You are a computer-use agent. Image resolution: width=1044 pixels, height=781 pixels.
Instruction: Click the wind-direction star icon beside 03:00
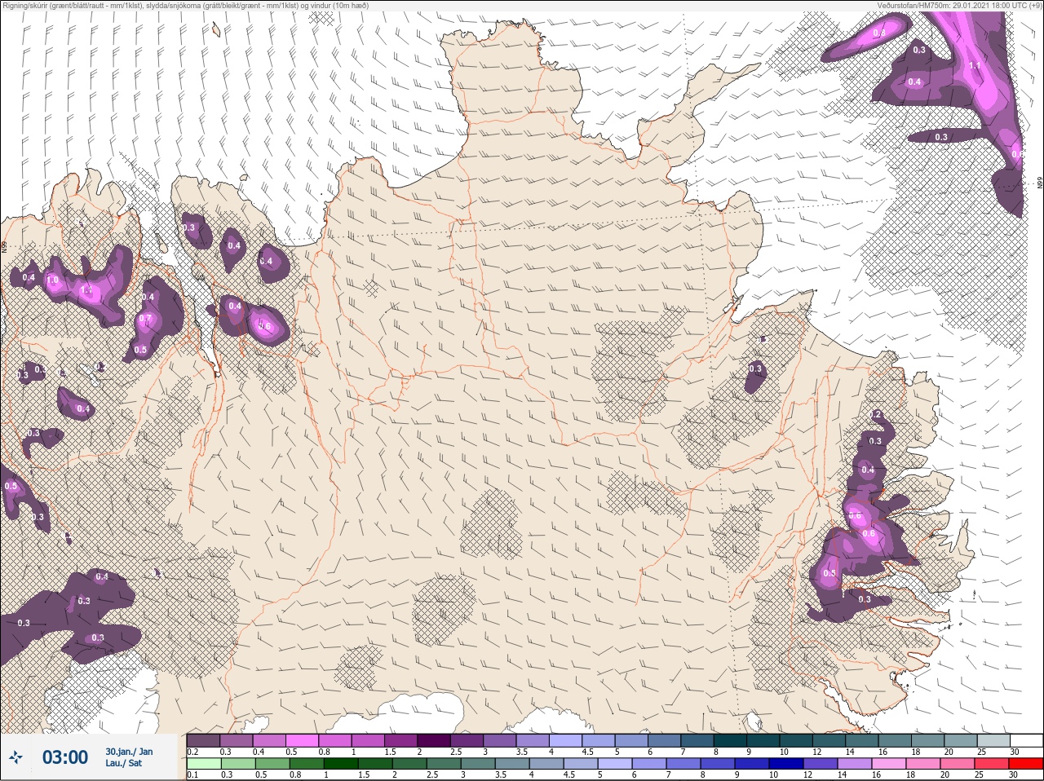click(x=15, y=758)
